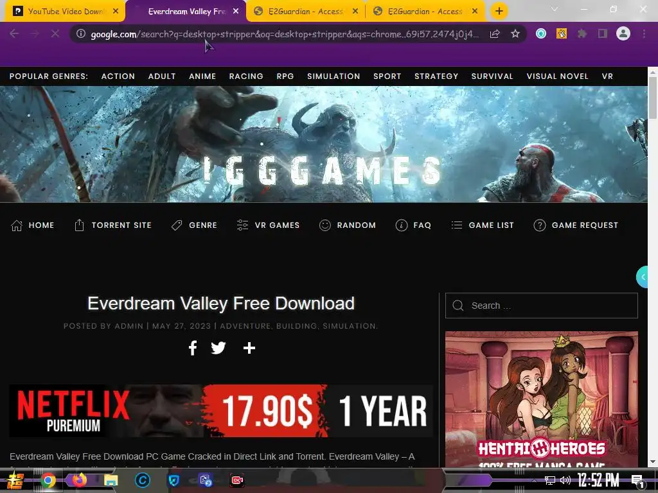Select the SIMULATION genre
This screenshot has height=493, width=658.
pyautogui.click(x=333, y=76)
